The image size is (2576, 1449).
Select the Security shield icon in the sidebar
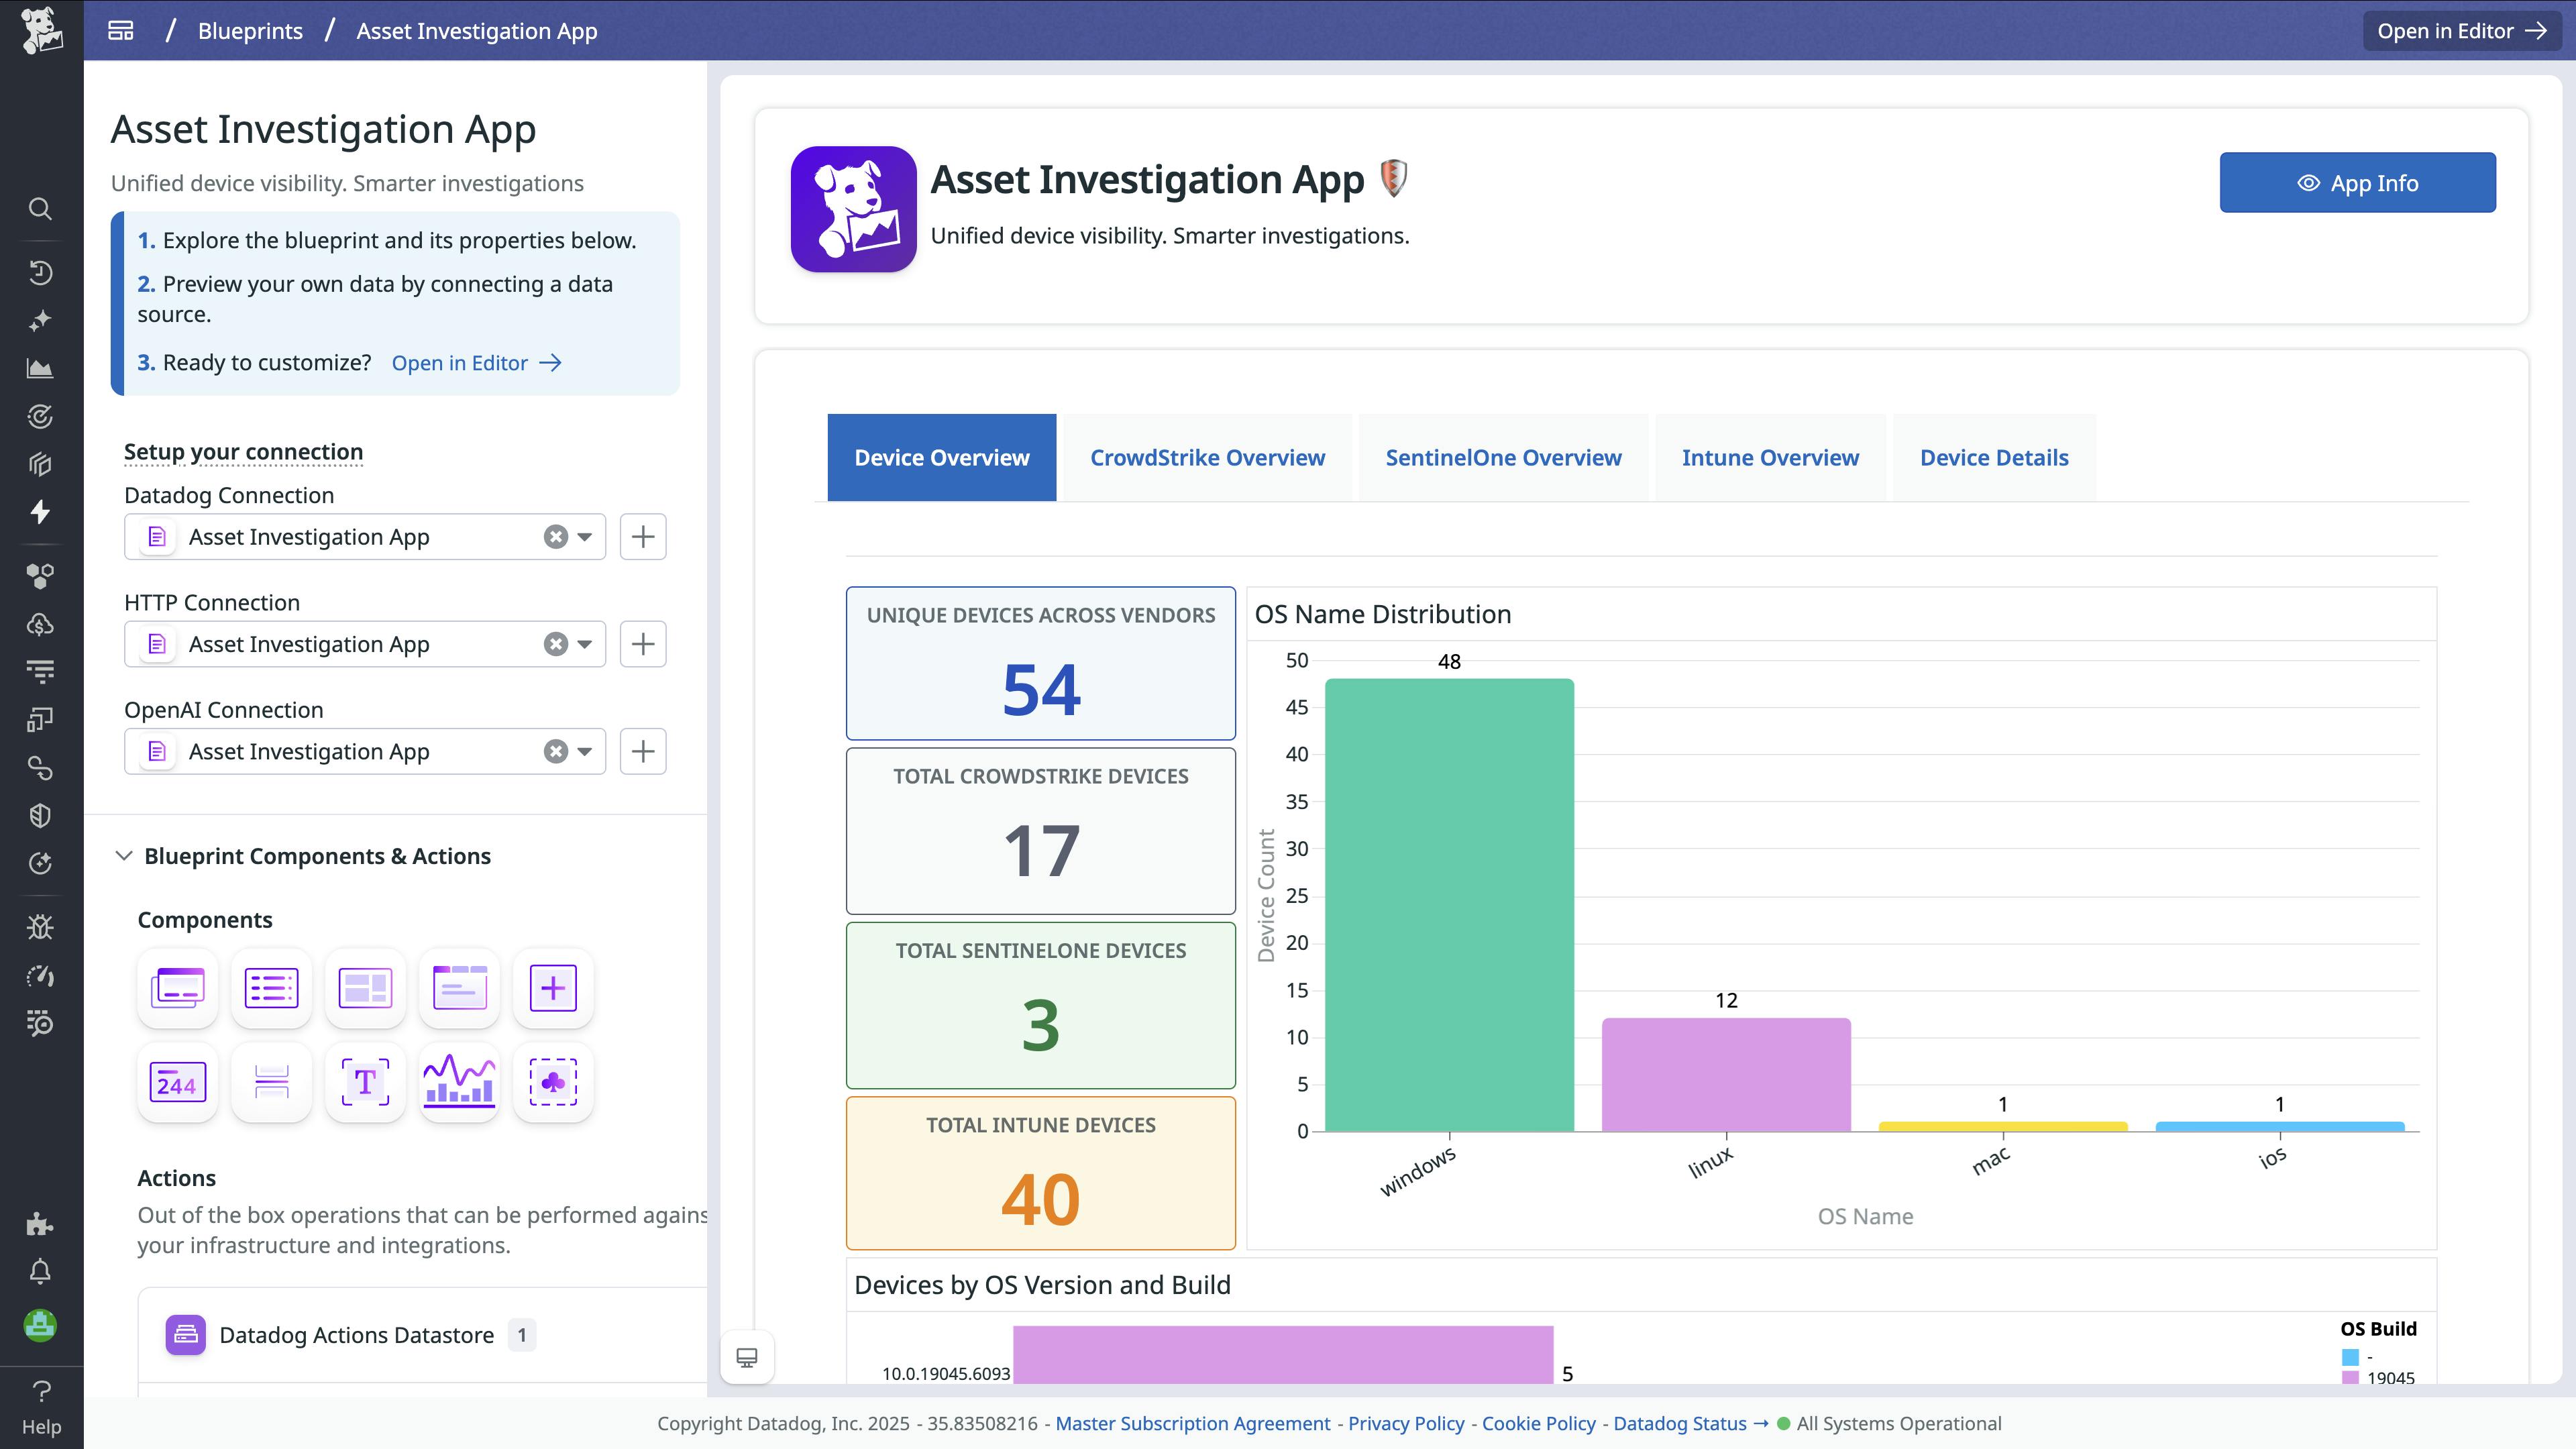[41, 815]
